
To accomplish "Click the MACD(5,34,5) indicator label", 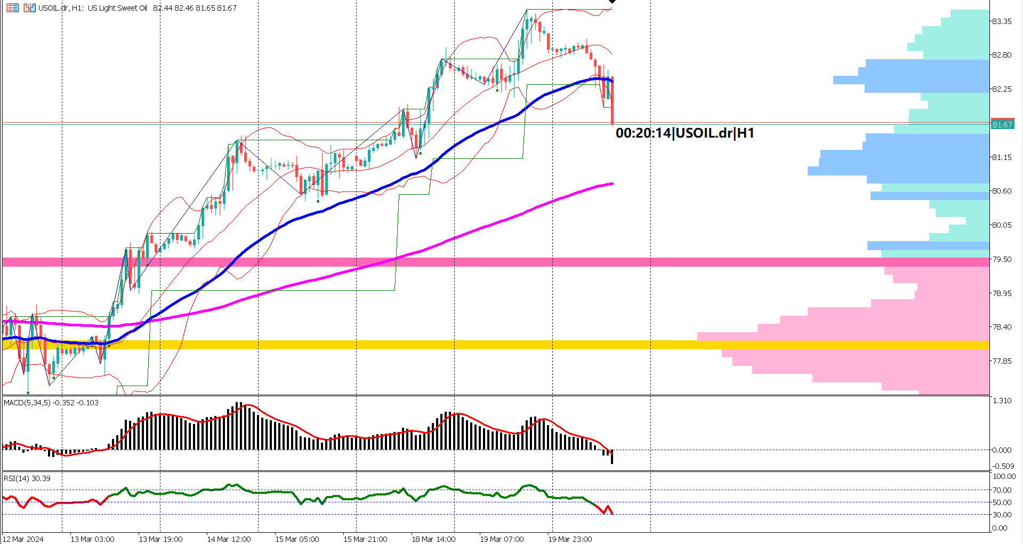I will point(51,403).
